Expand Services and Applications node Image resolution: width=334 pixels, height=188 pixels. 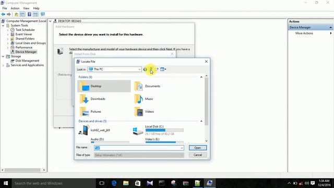tap(3, 65)
